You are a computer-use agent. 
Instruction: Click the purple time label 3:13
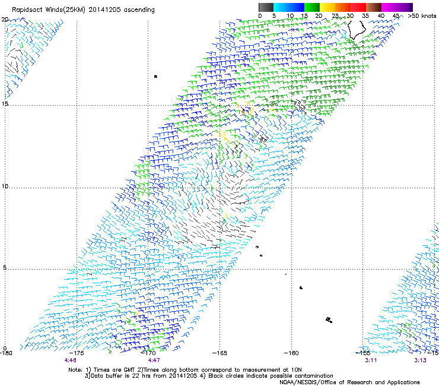click(420, 360)
